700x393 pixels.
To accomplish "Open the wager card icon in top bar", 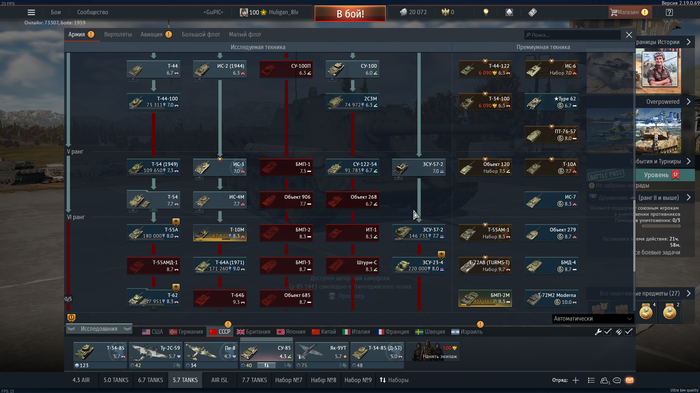I will click(509, 12).
